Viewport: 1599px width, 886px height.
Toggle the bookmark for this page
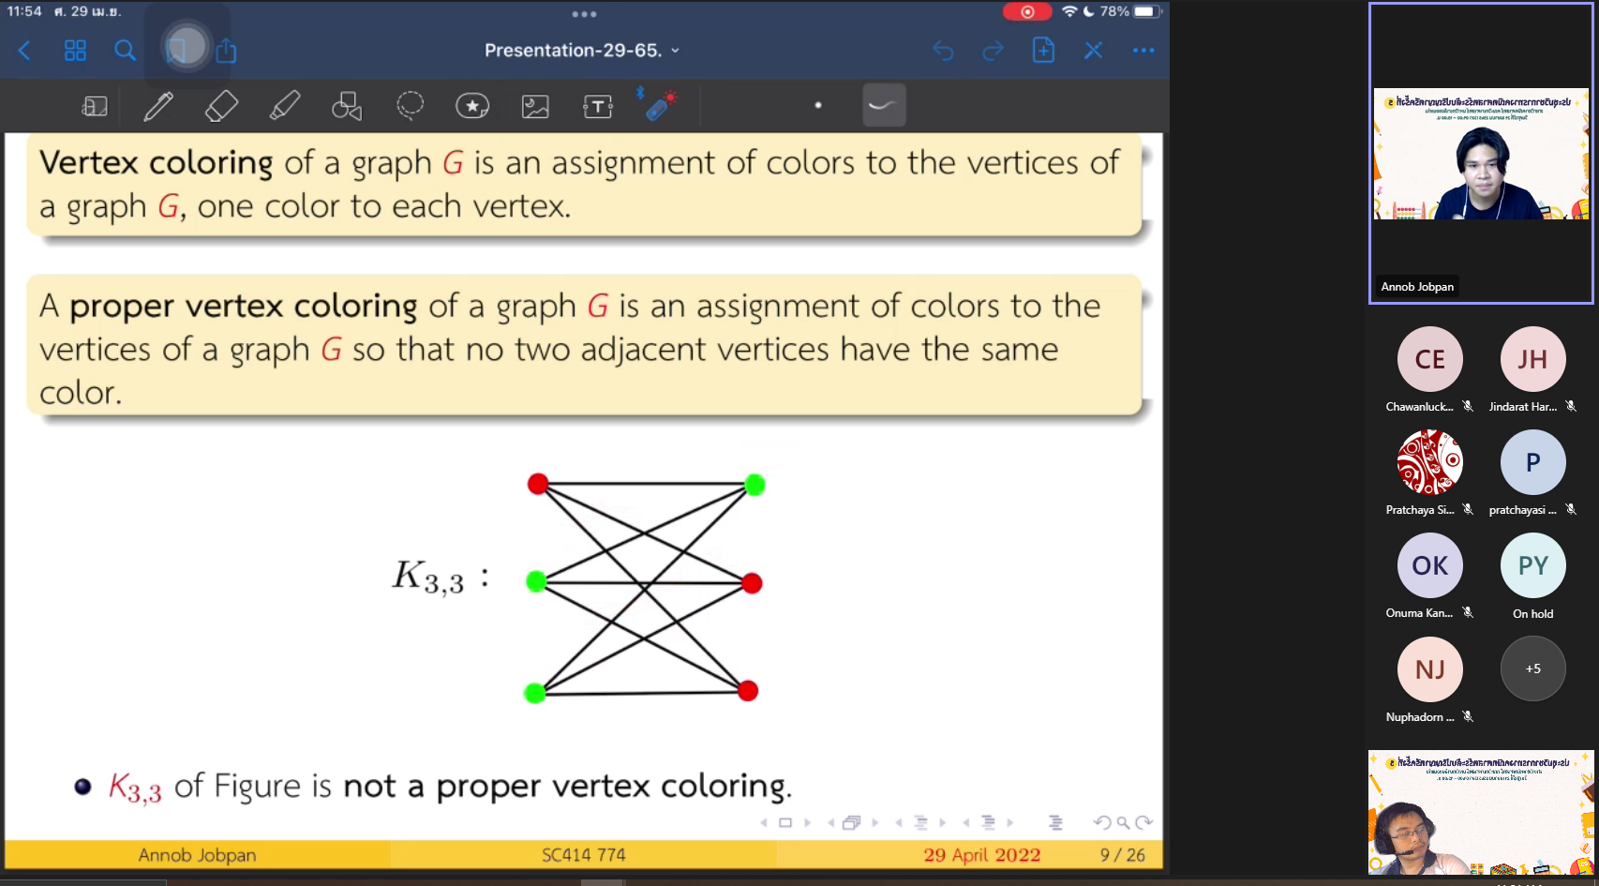click(177, 51)
